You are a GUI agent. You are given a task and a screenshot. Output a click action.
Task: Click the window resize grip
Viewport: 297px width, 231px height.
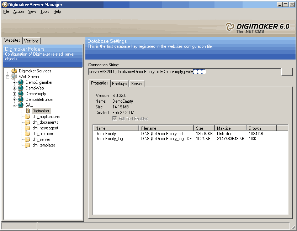pyautogui.click(x=293, y=227)
